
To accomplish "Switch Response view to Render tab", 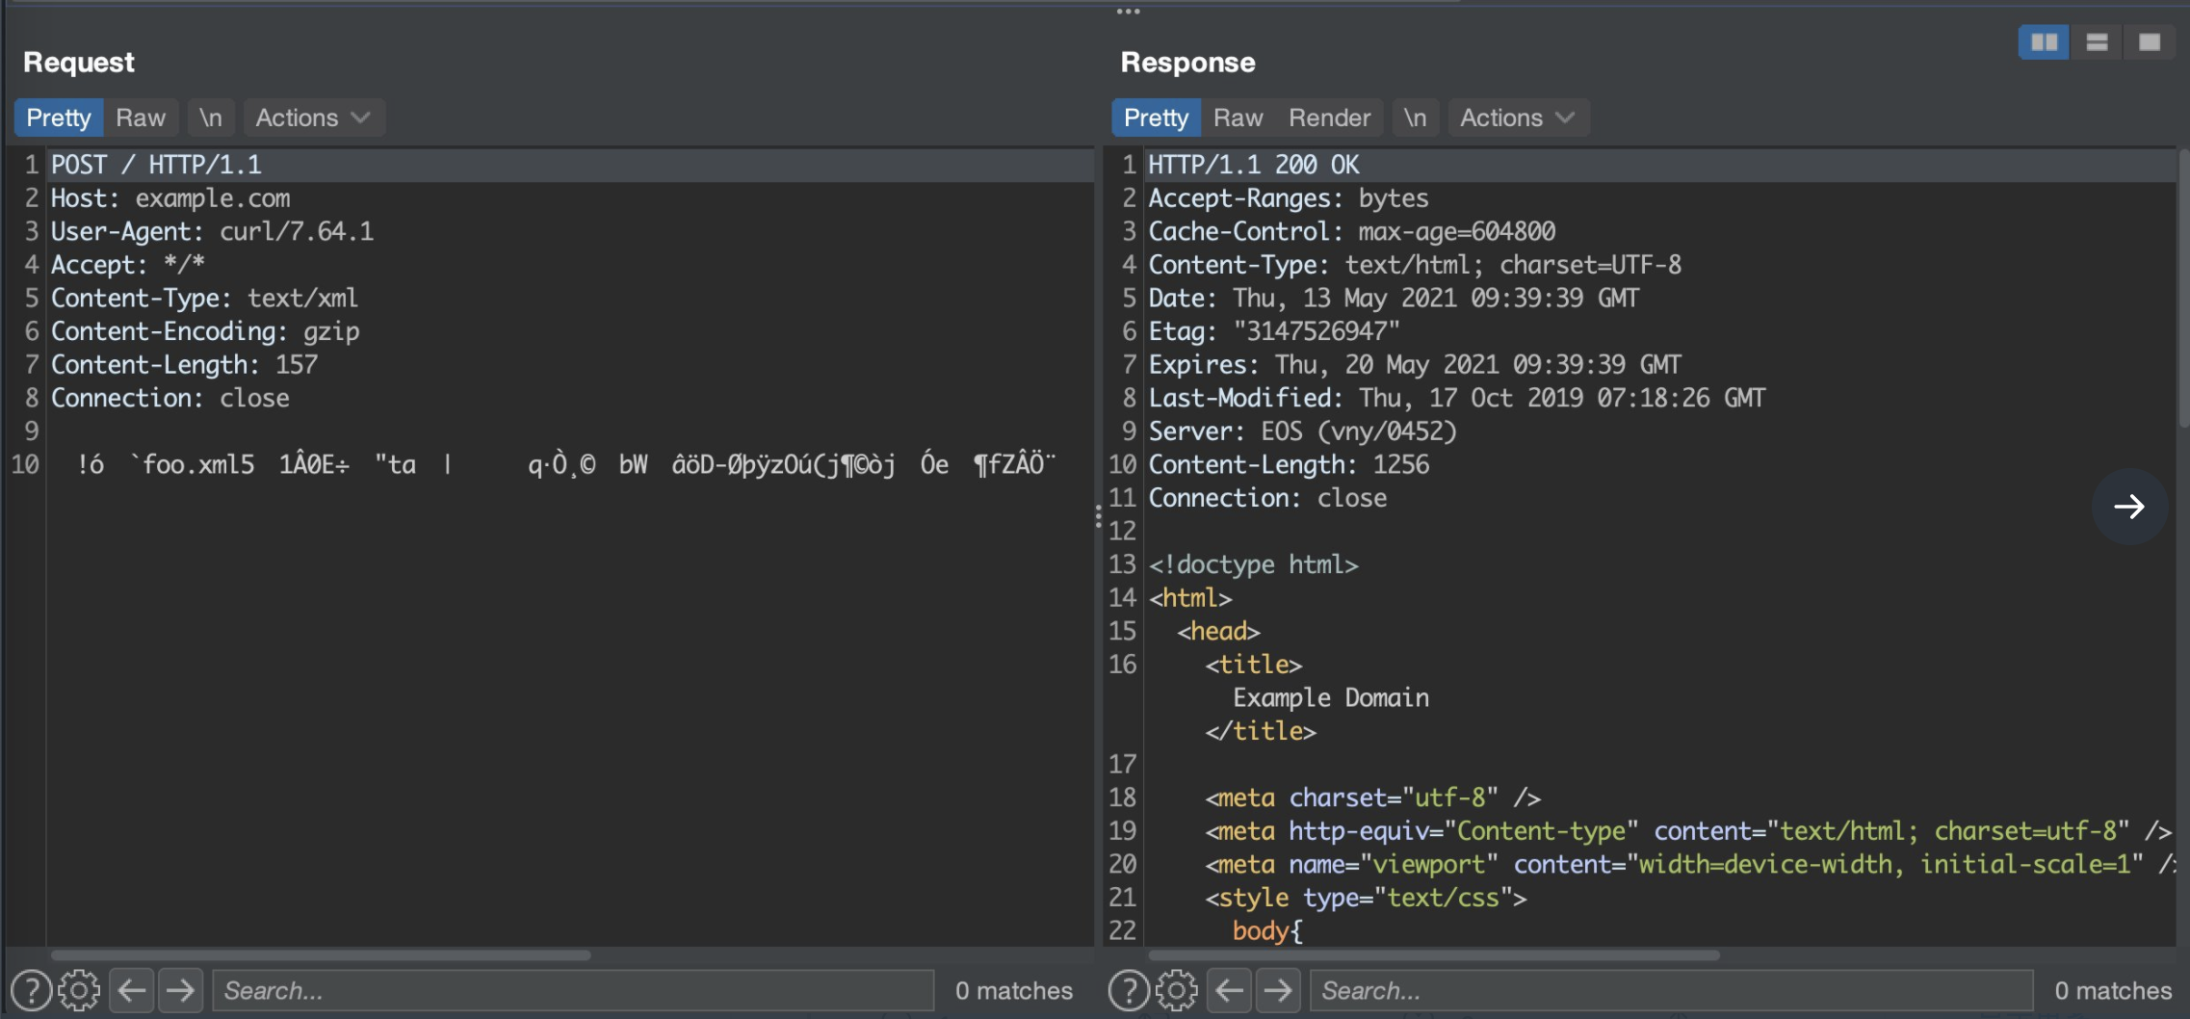I will click(1330, 118).
